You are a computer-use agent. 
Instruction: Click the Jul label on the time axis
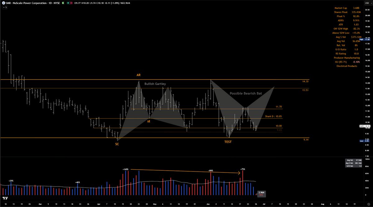click(x=265, y=204)
